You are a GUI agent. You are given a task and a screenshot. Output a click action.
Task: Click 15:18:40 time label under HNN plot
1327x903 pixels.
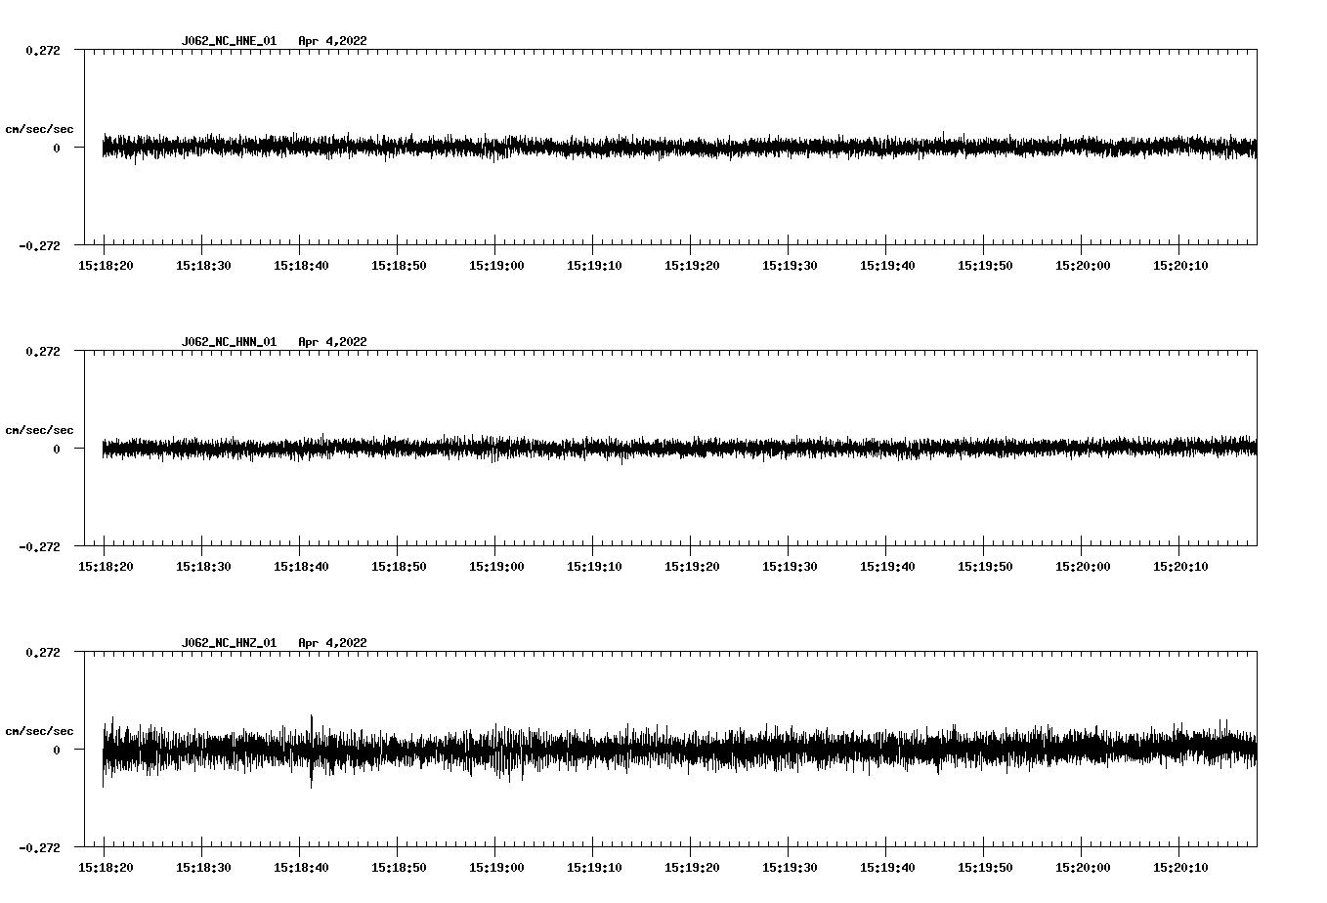301,567
